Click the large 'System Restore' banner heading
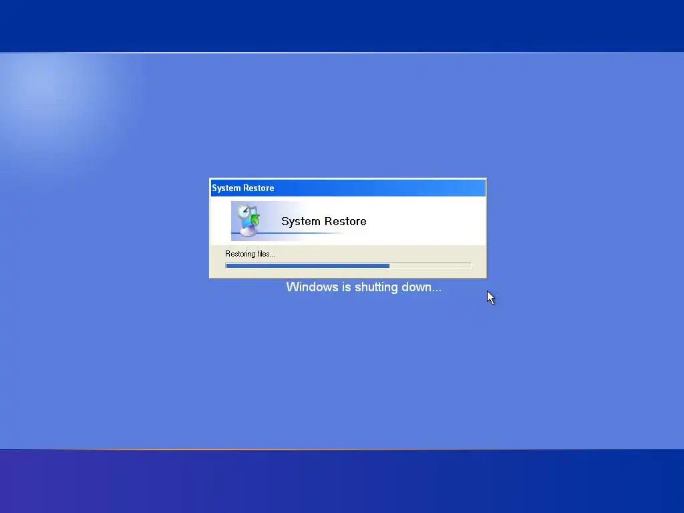684x513 pixels. tap(324, 221)
